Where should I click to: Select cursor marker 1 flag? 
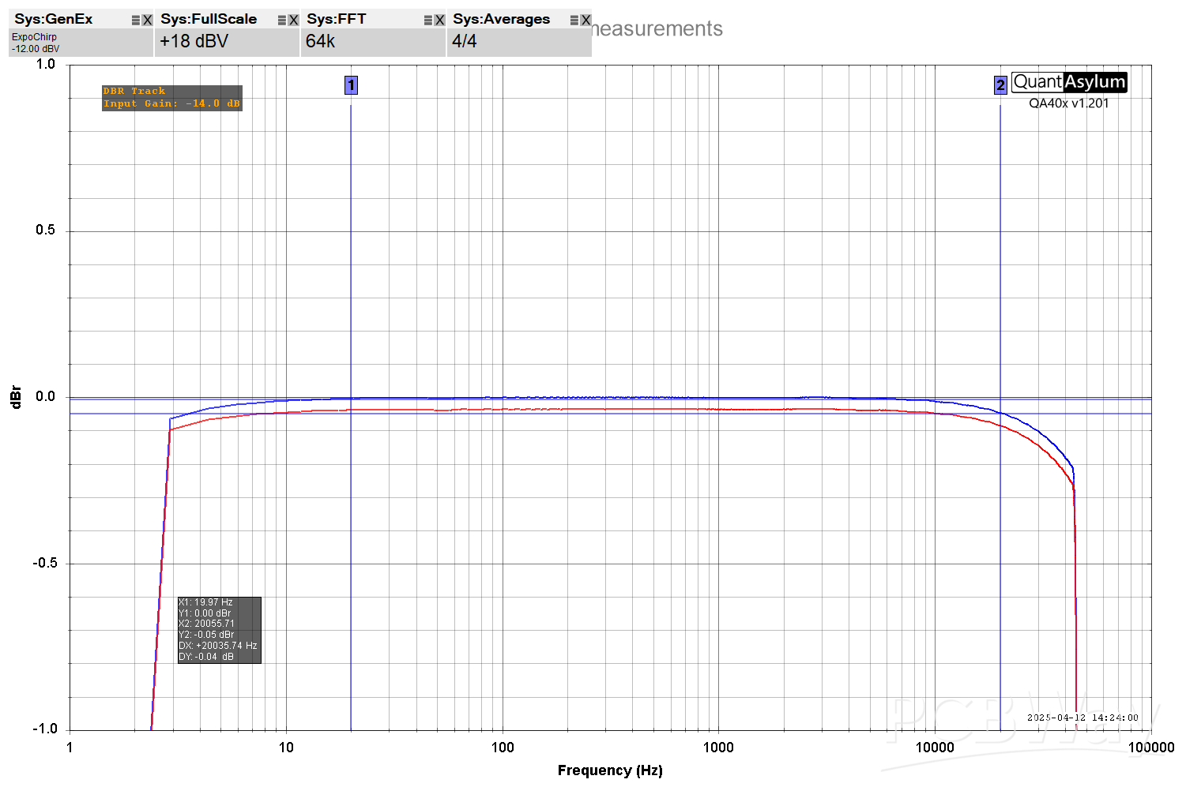tap(351, 85)
